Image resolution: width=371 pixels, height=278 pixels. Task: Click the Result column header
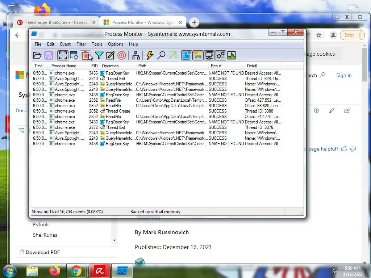[x=227, y=66]
